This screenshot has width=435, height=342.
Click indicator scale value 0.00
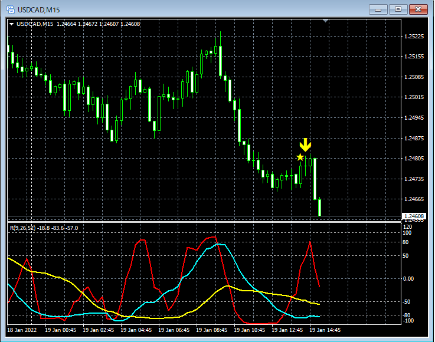click(x=408, y=279)
